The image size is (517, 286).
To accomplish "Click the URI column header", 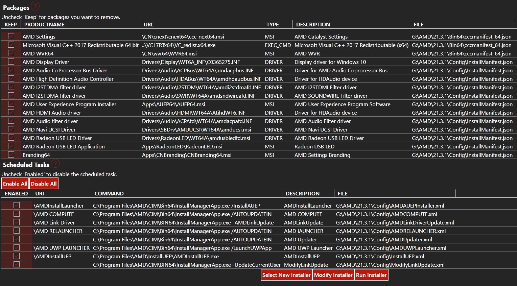I will tap(40, 193).
